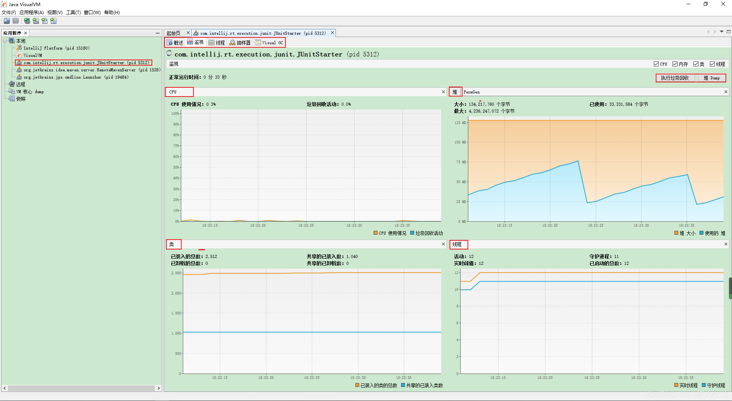Image resolution: width=732 pixels, height=401 pixels.
Task: Click the 远程 remote hosts icon
Action: (x=12, y=84)
